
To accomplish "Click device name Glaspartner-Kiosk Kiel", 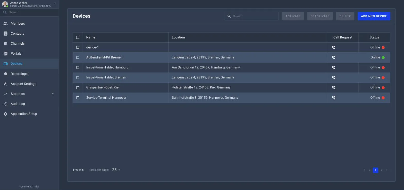I will point(103,87).
